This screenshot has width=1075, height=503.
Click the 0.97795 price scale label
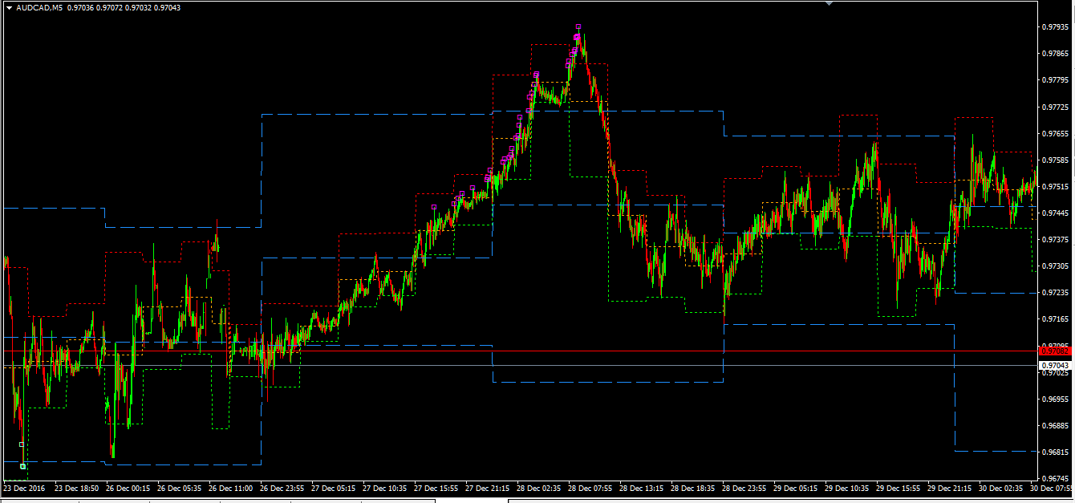(x=1053, y=80)
